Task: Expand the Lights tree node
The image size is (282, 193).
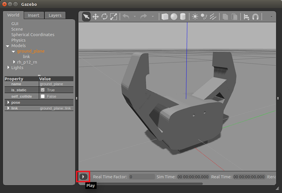Action: tap(8, 67)
